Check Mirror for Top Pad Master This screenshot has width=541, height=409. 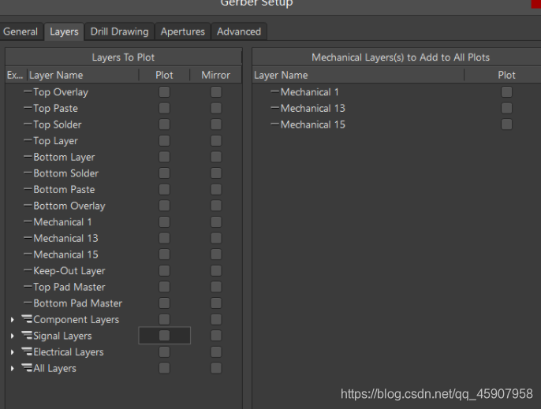[x=216, y=287]
